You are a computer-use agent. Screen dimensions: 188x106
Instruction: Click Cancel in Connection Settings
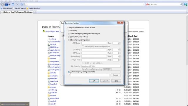(x=105, y=81)
